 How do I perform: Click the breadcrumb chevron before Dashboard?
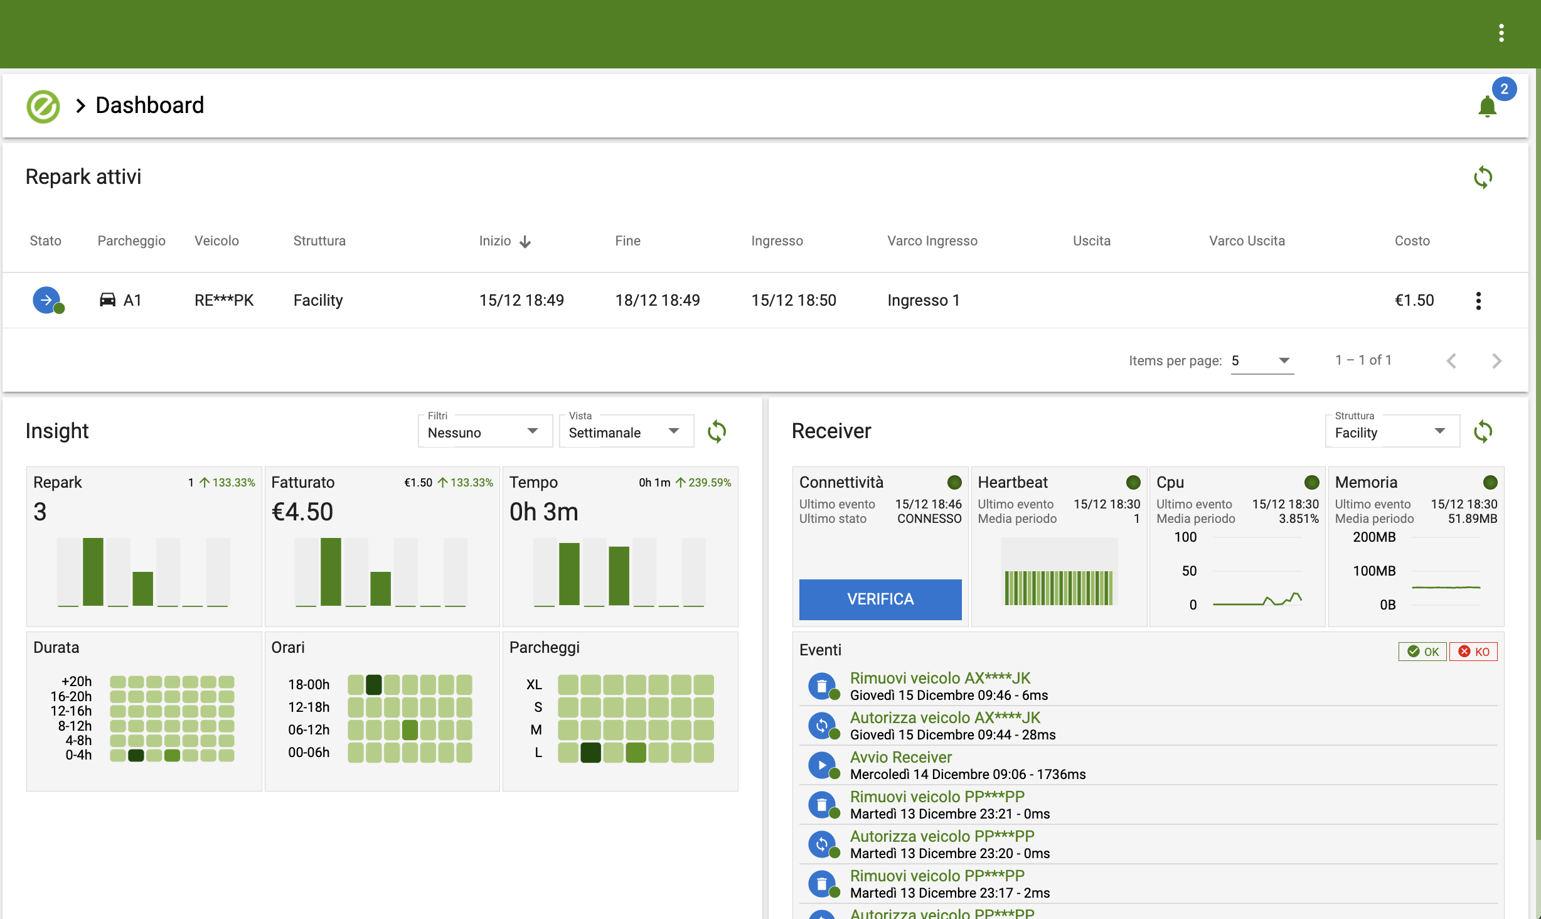[80, 105]
